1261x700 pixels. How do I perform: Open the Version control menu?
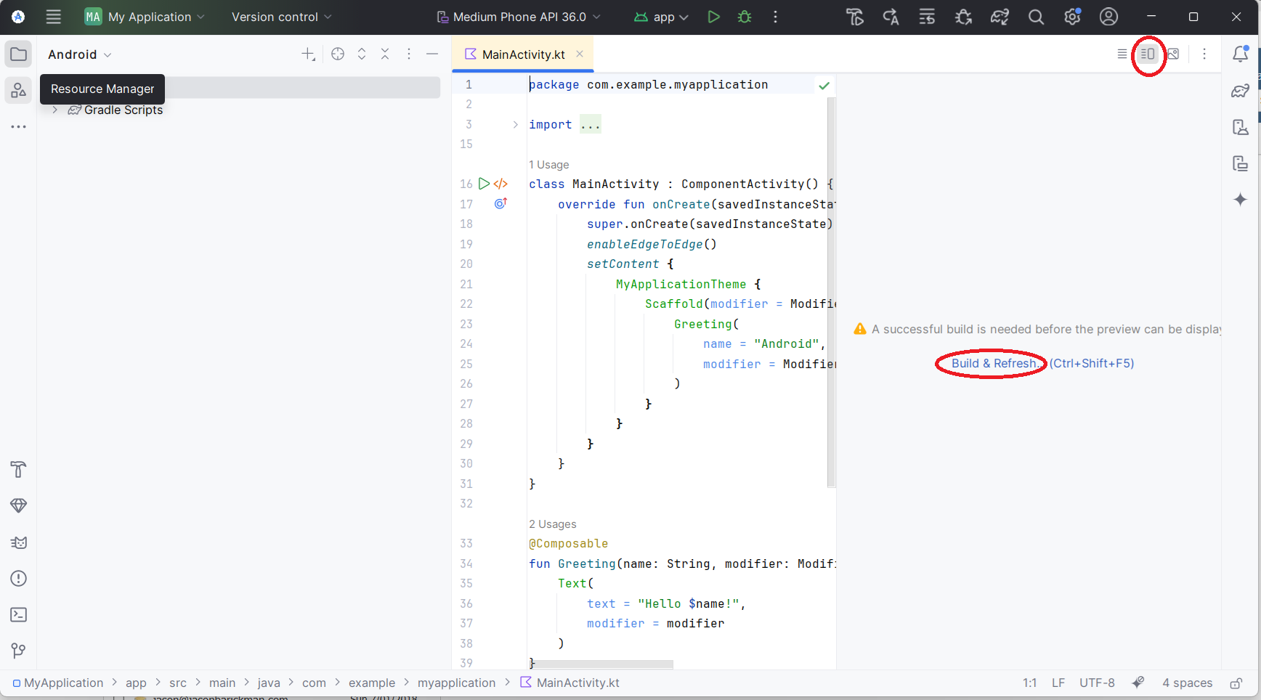[x=281, y=17]
